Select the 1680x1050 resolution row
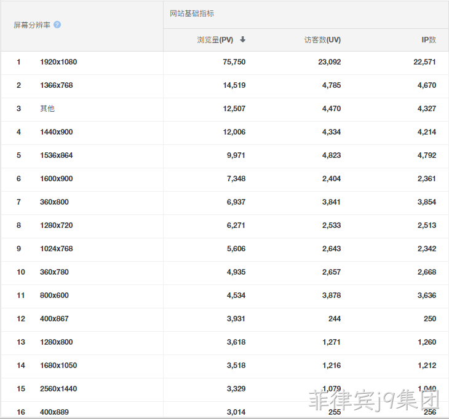This screenshot has height=419, width=449. [x=224, y=366]
